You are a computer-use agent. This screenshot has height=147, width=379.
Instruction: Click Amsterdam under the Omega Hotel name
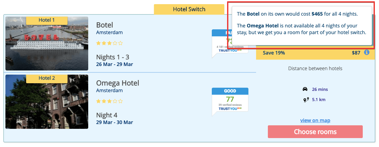coord(109,91)
